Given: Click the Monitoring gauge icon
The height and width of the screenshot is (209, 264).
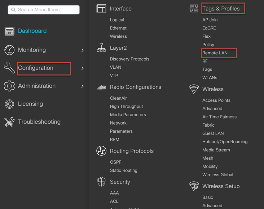Looking at the screenshot, I should pos(9,50).
